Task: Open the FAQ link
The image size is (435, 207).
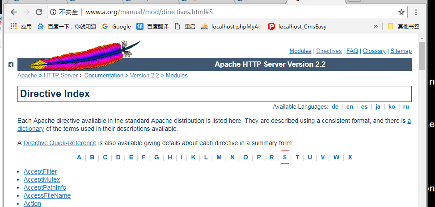Action: pyautogui.click(x=352, y=51)
